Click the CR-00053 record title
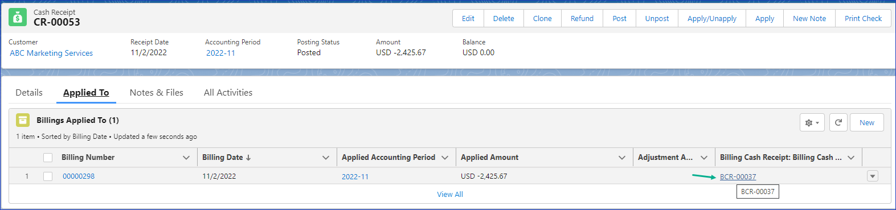The image size is (896, 210). click(x=57, y=22)
